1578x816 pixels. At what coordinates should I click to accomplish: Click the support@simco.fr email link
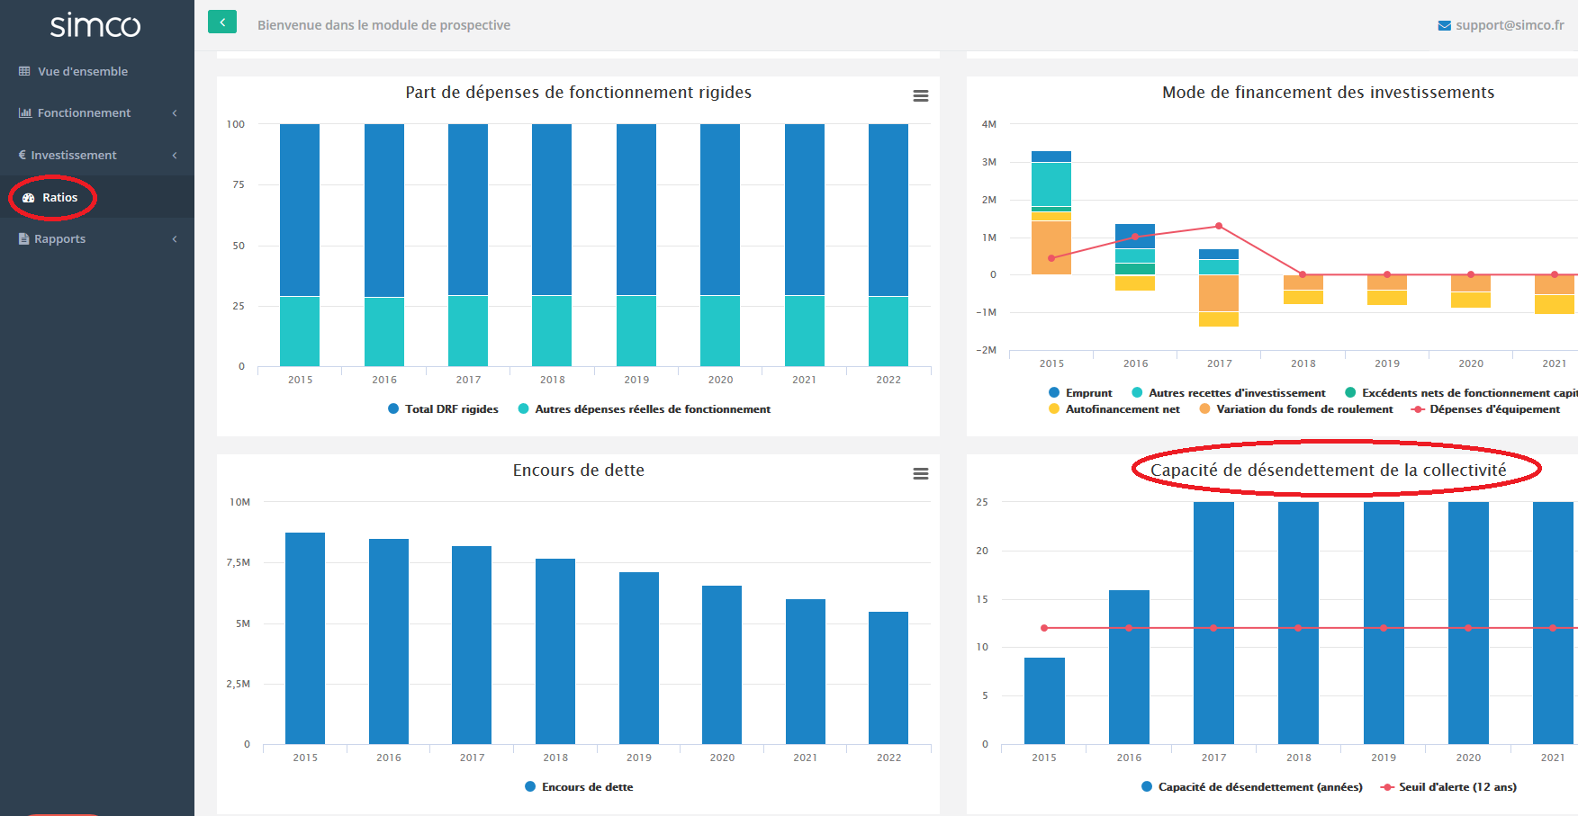point(1509,25)
